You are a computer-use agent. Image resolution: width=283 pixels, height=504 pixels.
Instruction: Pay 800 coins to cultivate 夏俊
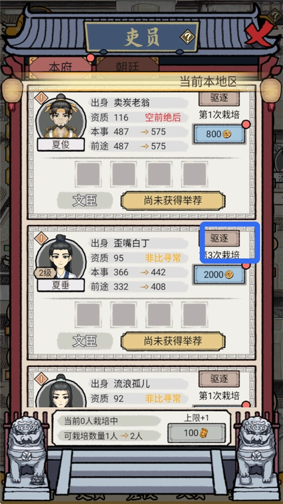click(219, 134)
